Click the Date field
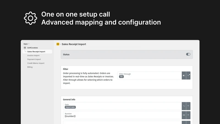 122,106
